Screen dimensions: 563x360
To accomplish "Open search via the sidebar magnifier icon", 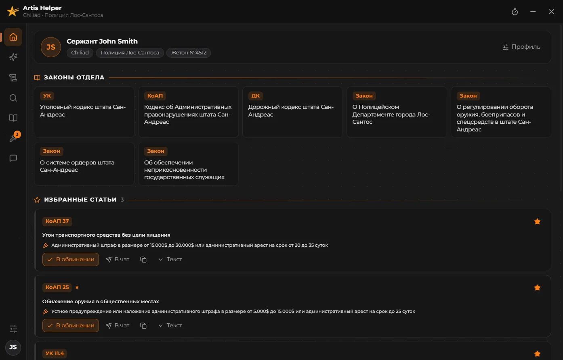I will coord(13,98).
